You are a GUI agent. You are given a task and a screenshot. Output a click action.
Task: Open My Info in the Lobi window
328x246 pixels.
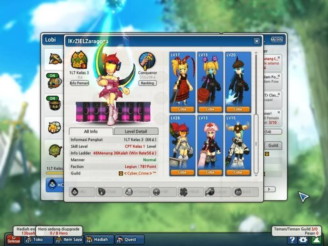[277, 40]
